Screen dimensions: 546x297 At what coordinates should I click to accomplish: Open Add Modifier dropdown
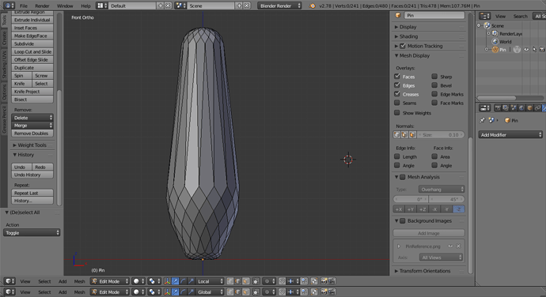pos(510,134)
